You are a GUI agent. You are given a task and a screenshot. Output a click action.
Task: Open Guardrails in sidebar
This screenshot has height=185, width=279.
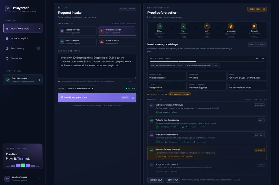(x=23, y=58)
